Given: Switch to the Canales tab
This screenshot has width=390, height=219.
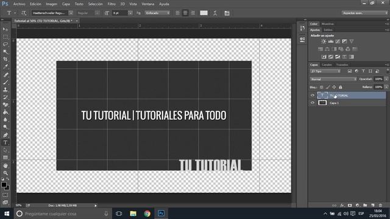Looking at the screenshot, I should 327,65.
